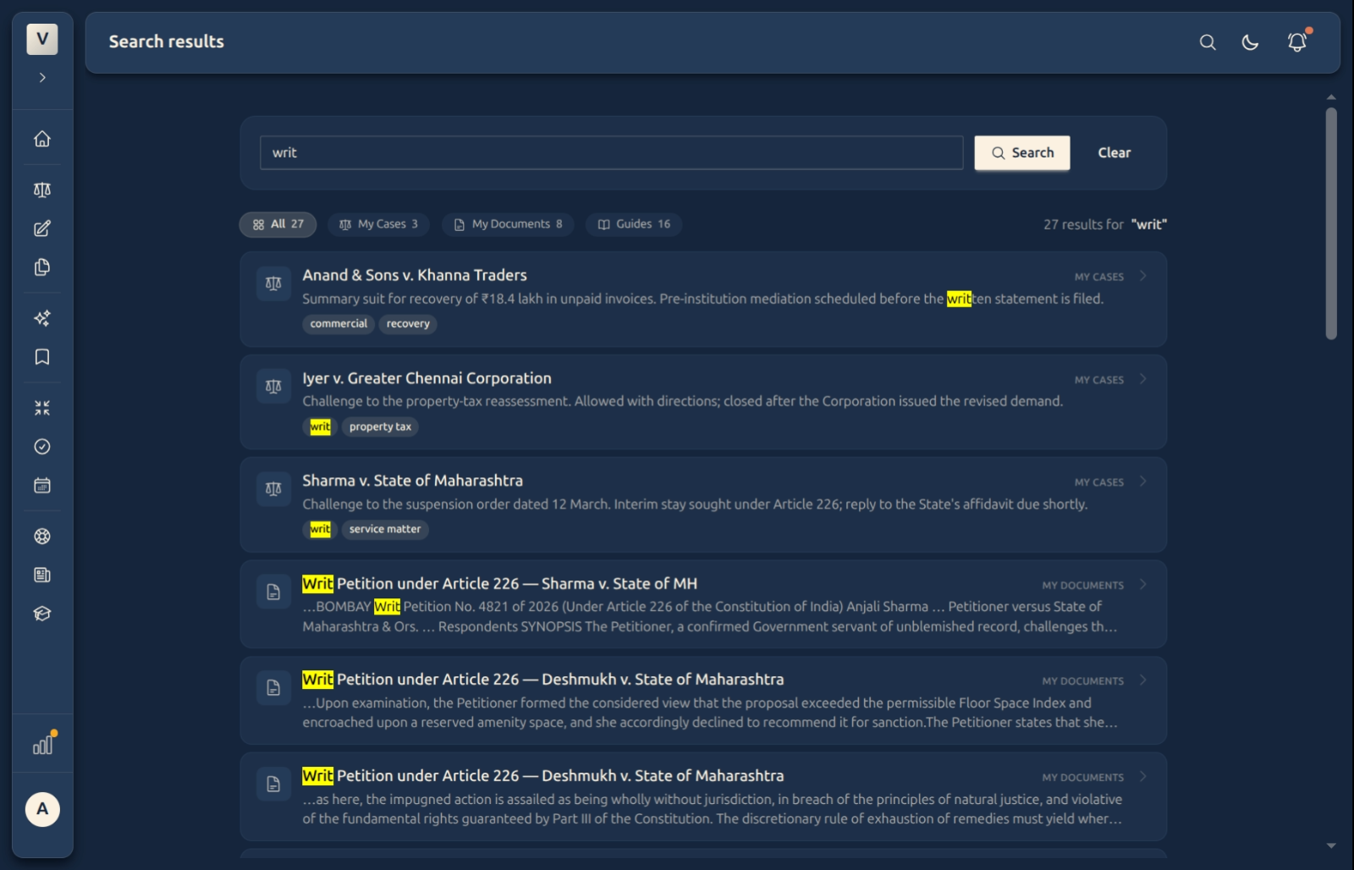The width and height of the screenshot is (1354, 870).
Task: Open the sparkles AI icon in the sidebar
Action: (42, 318)
